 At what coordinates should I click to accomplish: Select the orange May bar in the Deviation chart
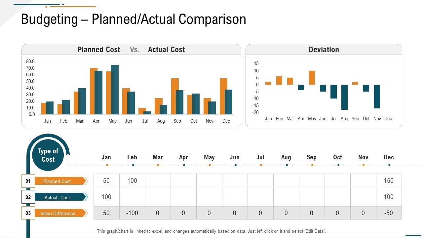click(312, 78)
